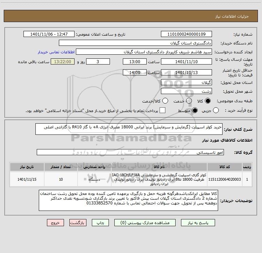
Task: Choose the جزیی purchase type radio
Action: click(216, 110)
